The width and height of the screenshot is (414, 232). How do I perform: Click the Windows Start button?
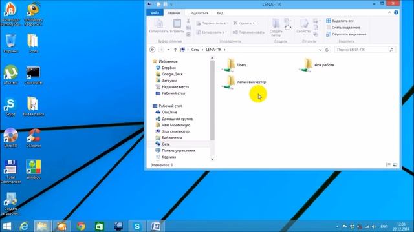pyautogui.click(x=7, y=226)
